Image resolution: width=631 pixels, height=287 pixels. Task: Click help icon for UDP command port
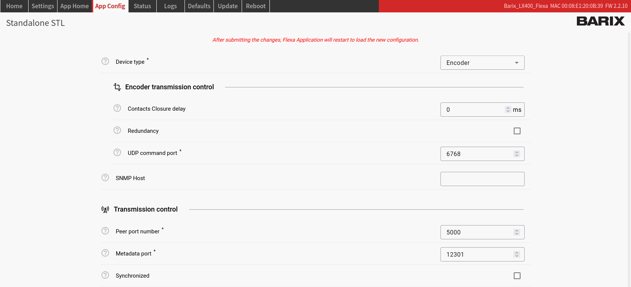pyautogui.click(x=117, y=152)
